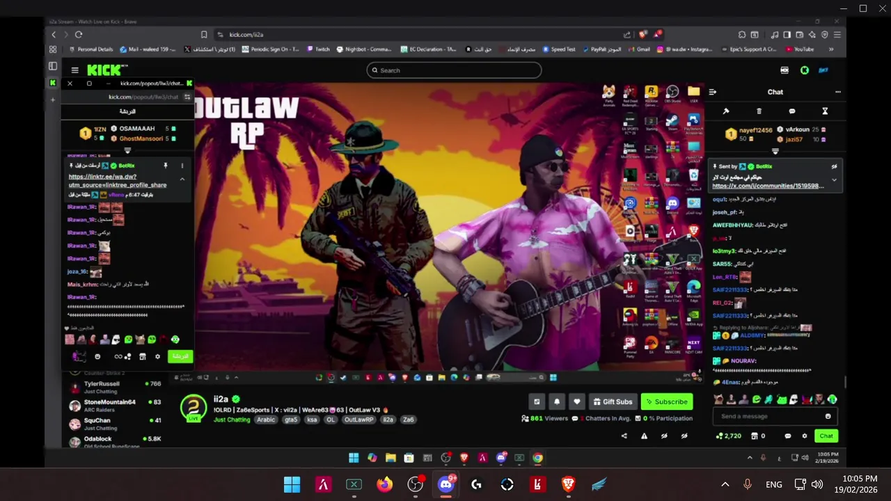
Task: Click the OutLawRP tag
Action: tap(359, 420)
